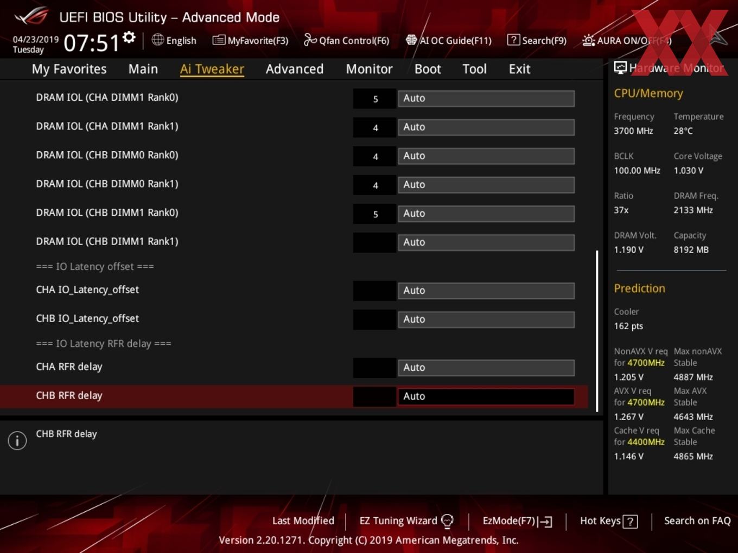Click DRAM IOL (CHA DIMM1 Rank0) label
Screen dimensions: 738x553
[107, 97]
